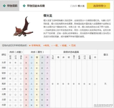Select the 背部 row label
Viewport: 114px width, 108px height.
(x=4, y=73)
